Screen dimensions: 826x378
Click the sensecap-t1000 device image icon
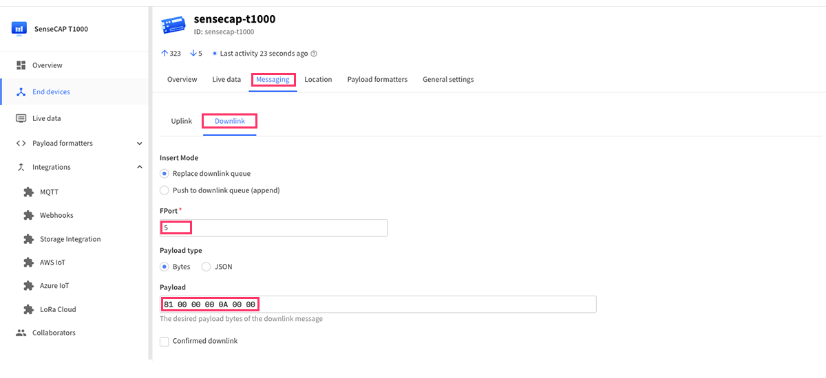[173, 25]
